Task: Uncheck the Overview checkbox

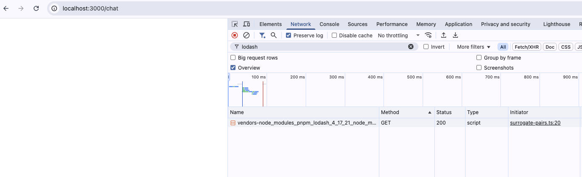Action: coord(233,68)
